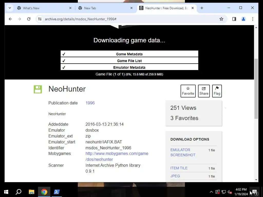Bookmark this page with the star icon

click(x=221, y=19)
